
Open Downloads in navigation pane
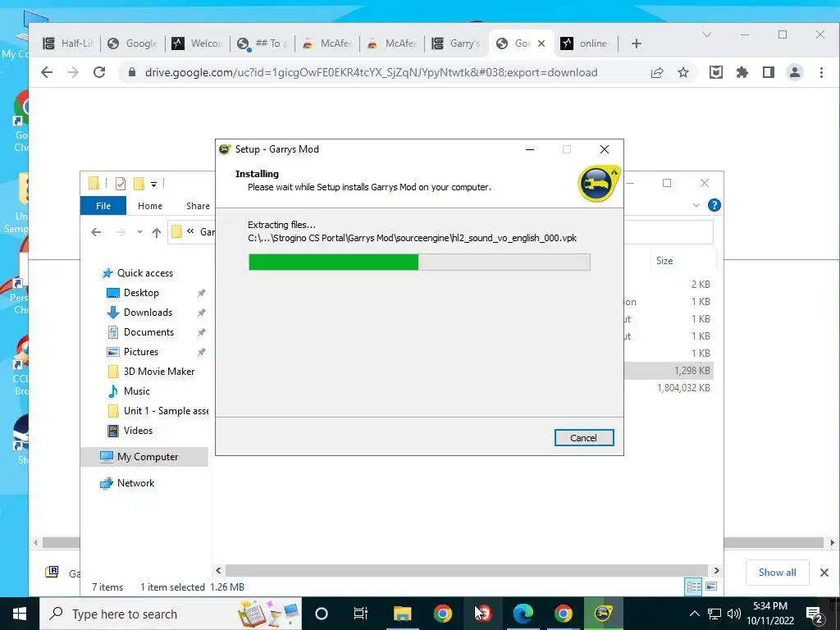click(x=148, y=313)
